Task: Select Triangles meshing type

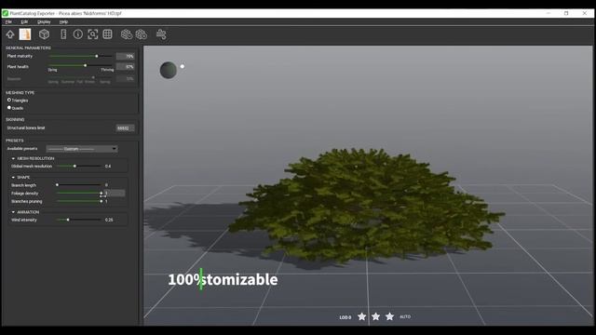Action: tap(9, 100)
